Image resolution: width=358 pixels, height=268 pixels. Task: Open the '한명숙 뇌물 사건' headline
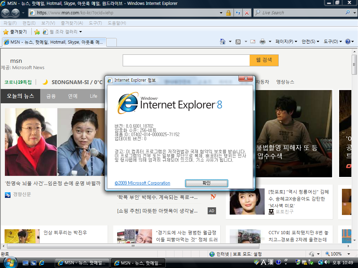coord(53,183)
